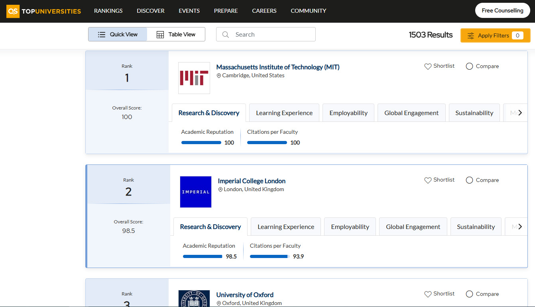Click the filter sliders icon
This screenshot has width=535, height=307.
471,35
